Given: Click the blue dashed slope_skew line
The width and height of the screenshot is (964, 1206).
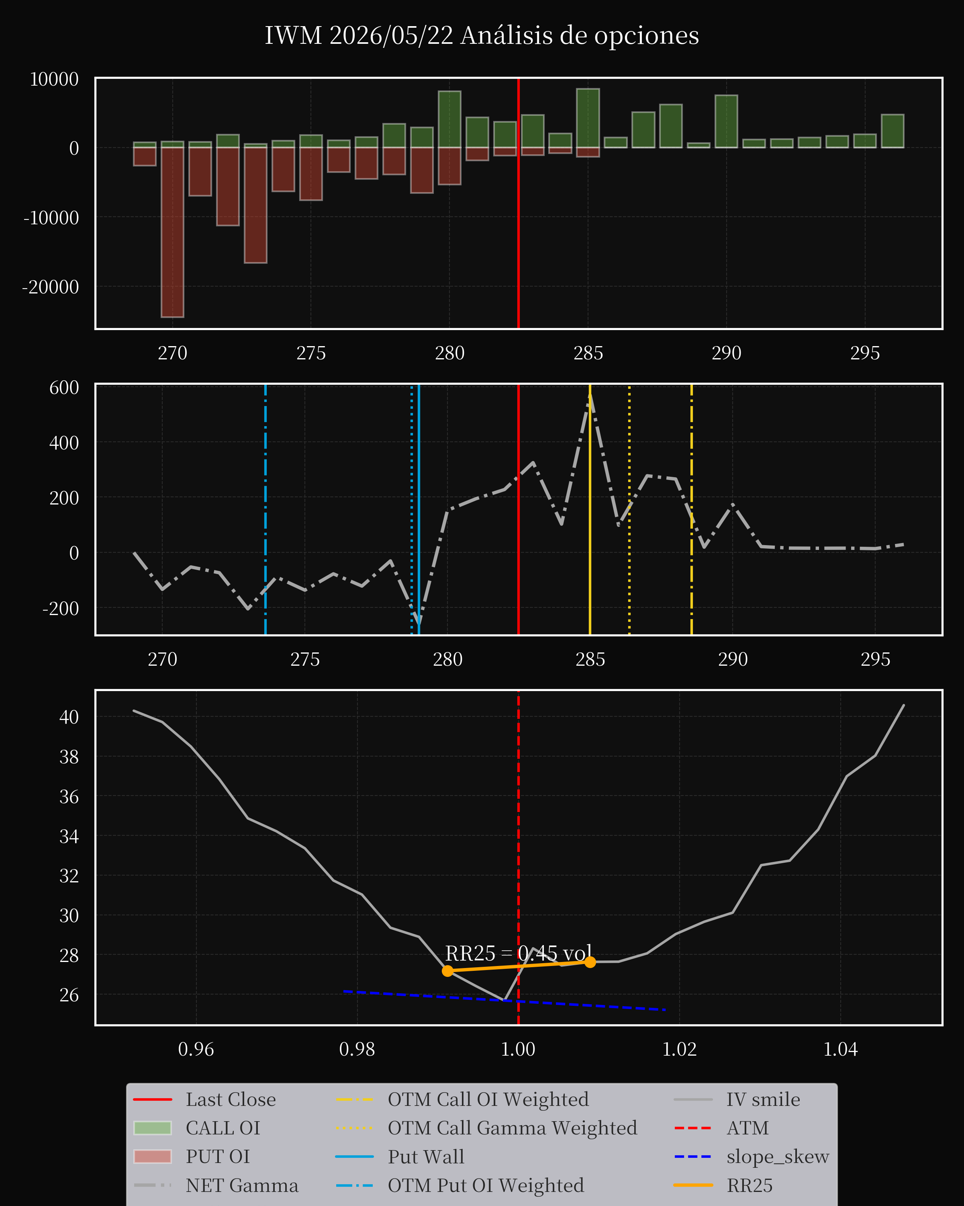Looking at the screenshot, I should click(x=504, y=1001).
